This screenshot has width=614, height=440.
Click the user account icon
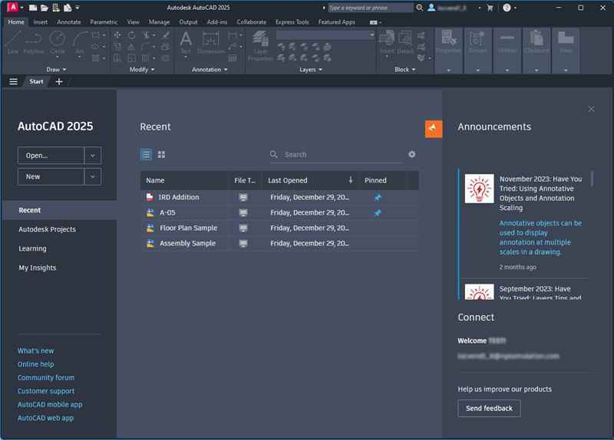pyautogui.click(x=431, y=8)
